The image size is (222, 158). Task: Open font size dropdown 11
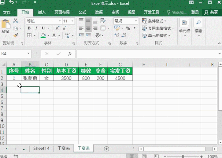72,21
